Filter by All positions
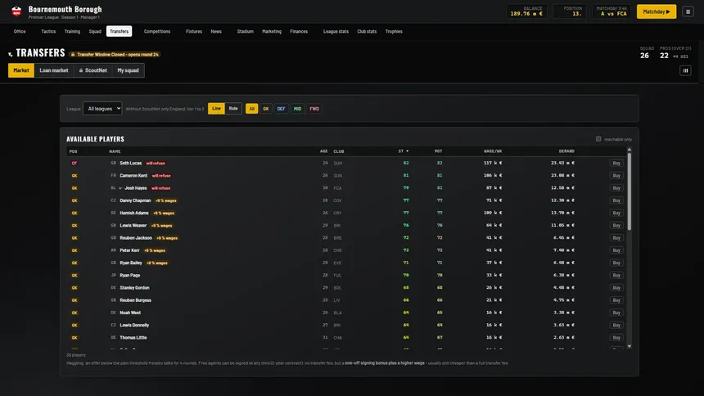Image resolution: width=704 pixels, height=396 pixels. pos(252,109)
